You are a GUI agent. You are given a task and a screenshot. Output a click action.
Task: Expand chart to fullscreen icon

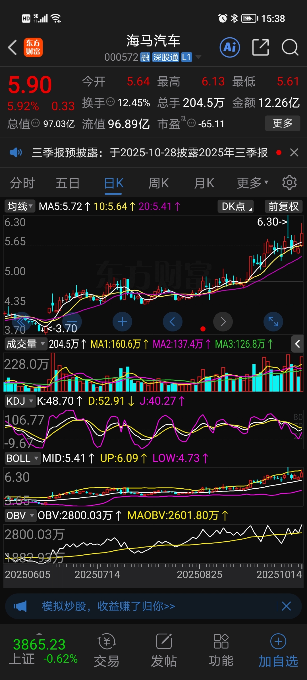click(x=273, y=322)
